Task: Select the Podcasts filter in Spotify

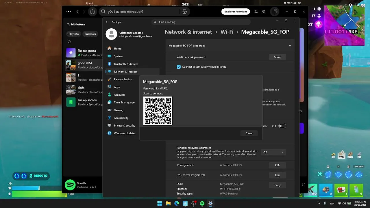Action: pyautogui.click(x=90, y=34)
